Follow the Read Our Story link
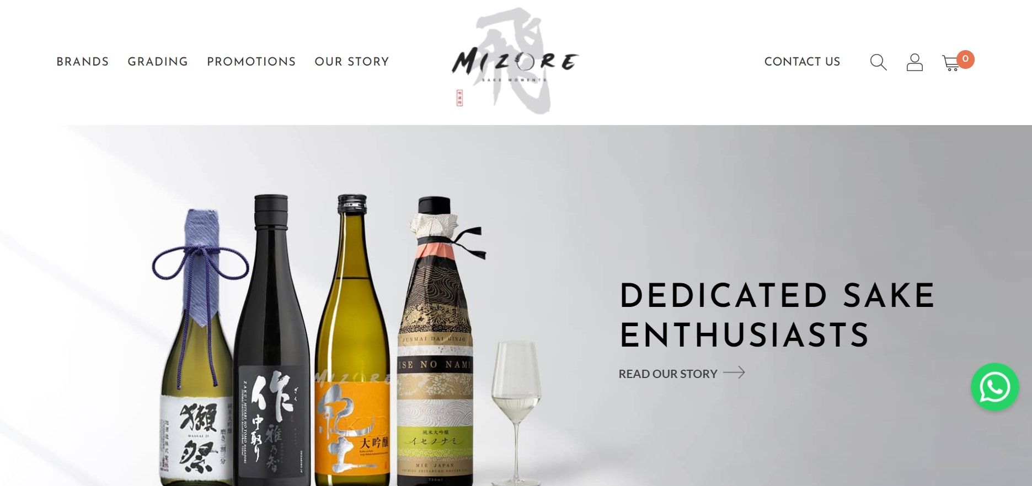This screenshot has width=1032, height=486. (x=668, y=374)
